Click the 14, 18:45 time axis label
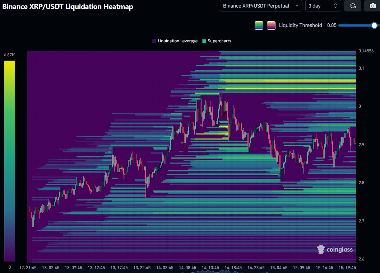The width and height of the screenshot is (380, 273). click(233, 268)
